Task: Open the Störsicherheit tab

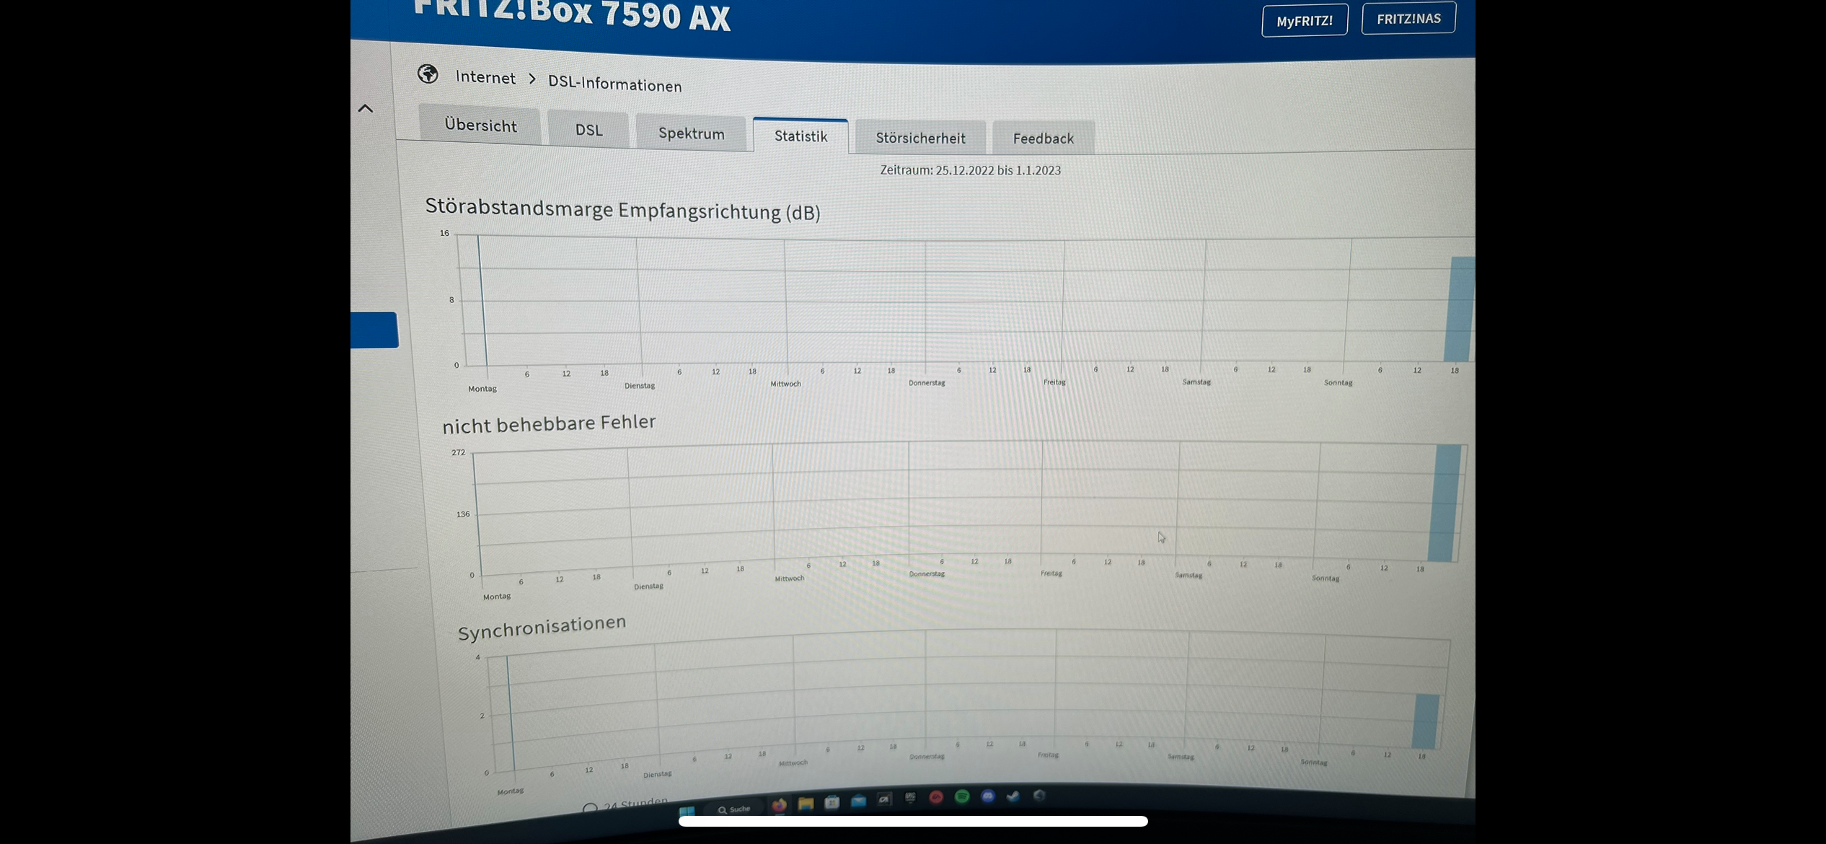Action: coord(920,137)
